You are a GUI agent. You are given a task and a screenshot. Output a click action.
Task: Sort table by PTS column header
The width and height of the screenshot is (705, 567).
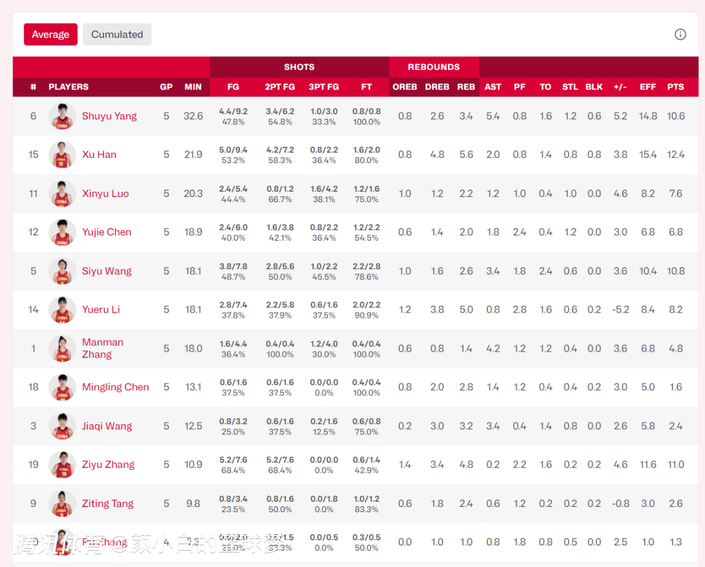click(676, 87)
